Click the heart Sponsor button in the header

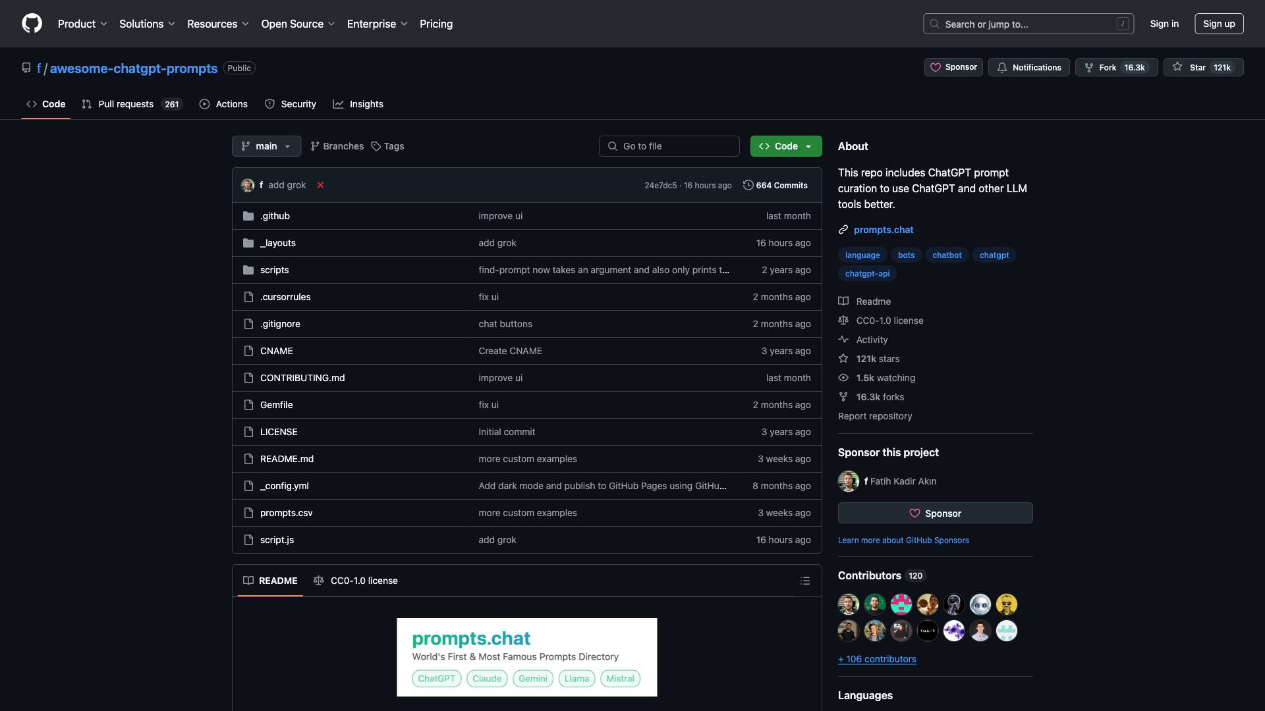click(x=953, y=67)
